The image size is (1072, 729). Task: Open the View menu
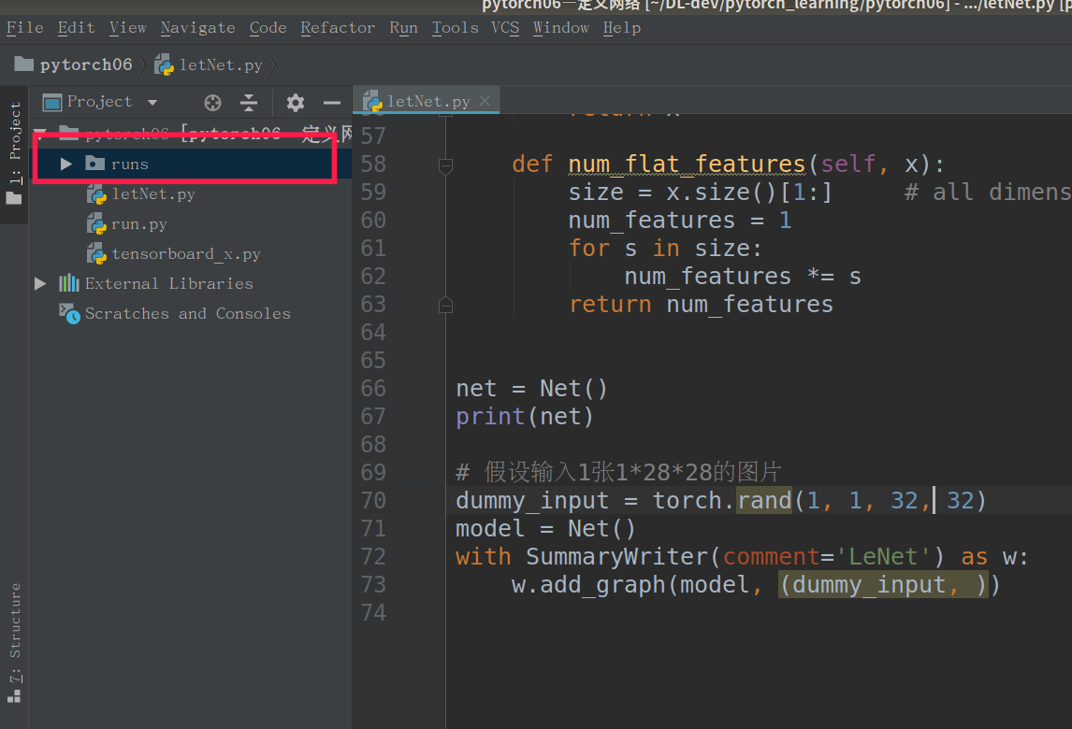[x=128, y=28]
